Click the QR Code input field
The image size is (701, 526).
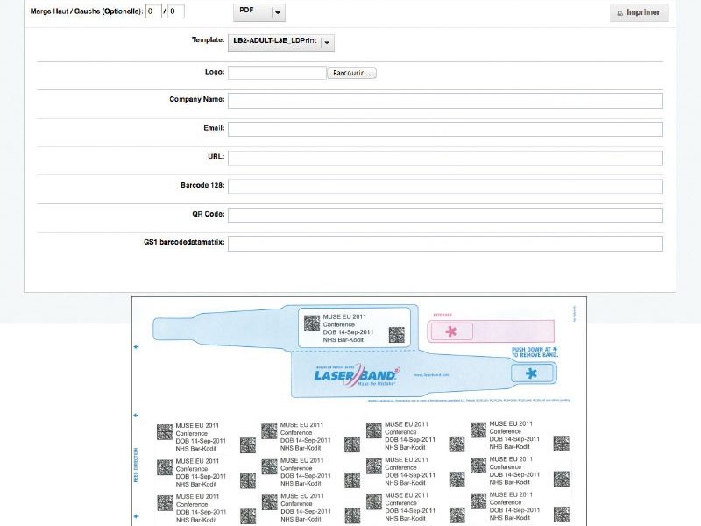tap(445, 215)
